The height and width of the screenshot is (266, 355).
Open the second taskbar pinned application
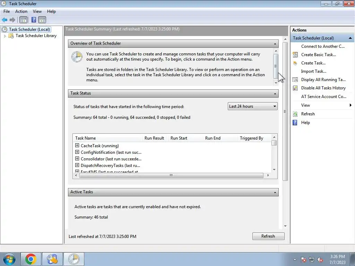coord(52,259)
